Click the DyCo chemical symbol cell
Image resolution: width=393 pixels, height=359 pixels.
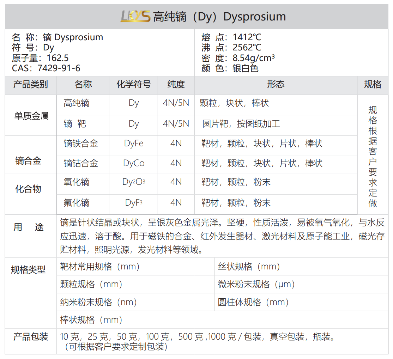134,163
